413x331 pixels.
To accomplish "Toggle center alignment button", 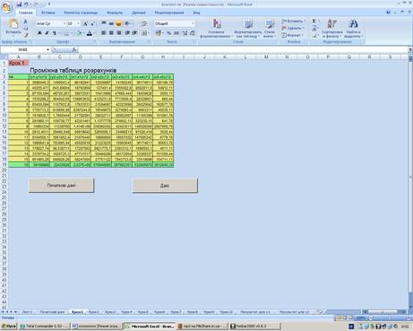I will click(111, 33).
